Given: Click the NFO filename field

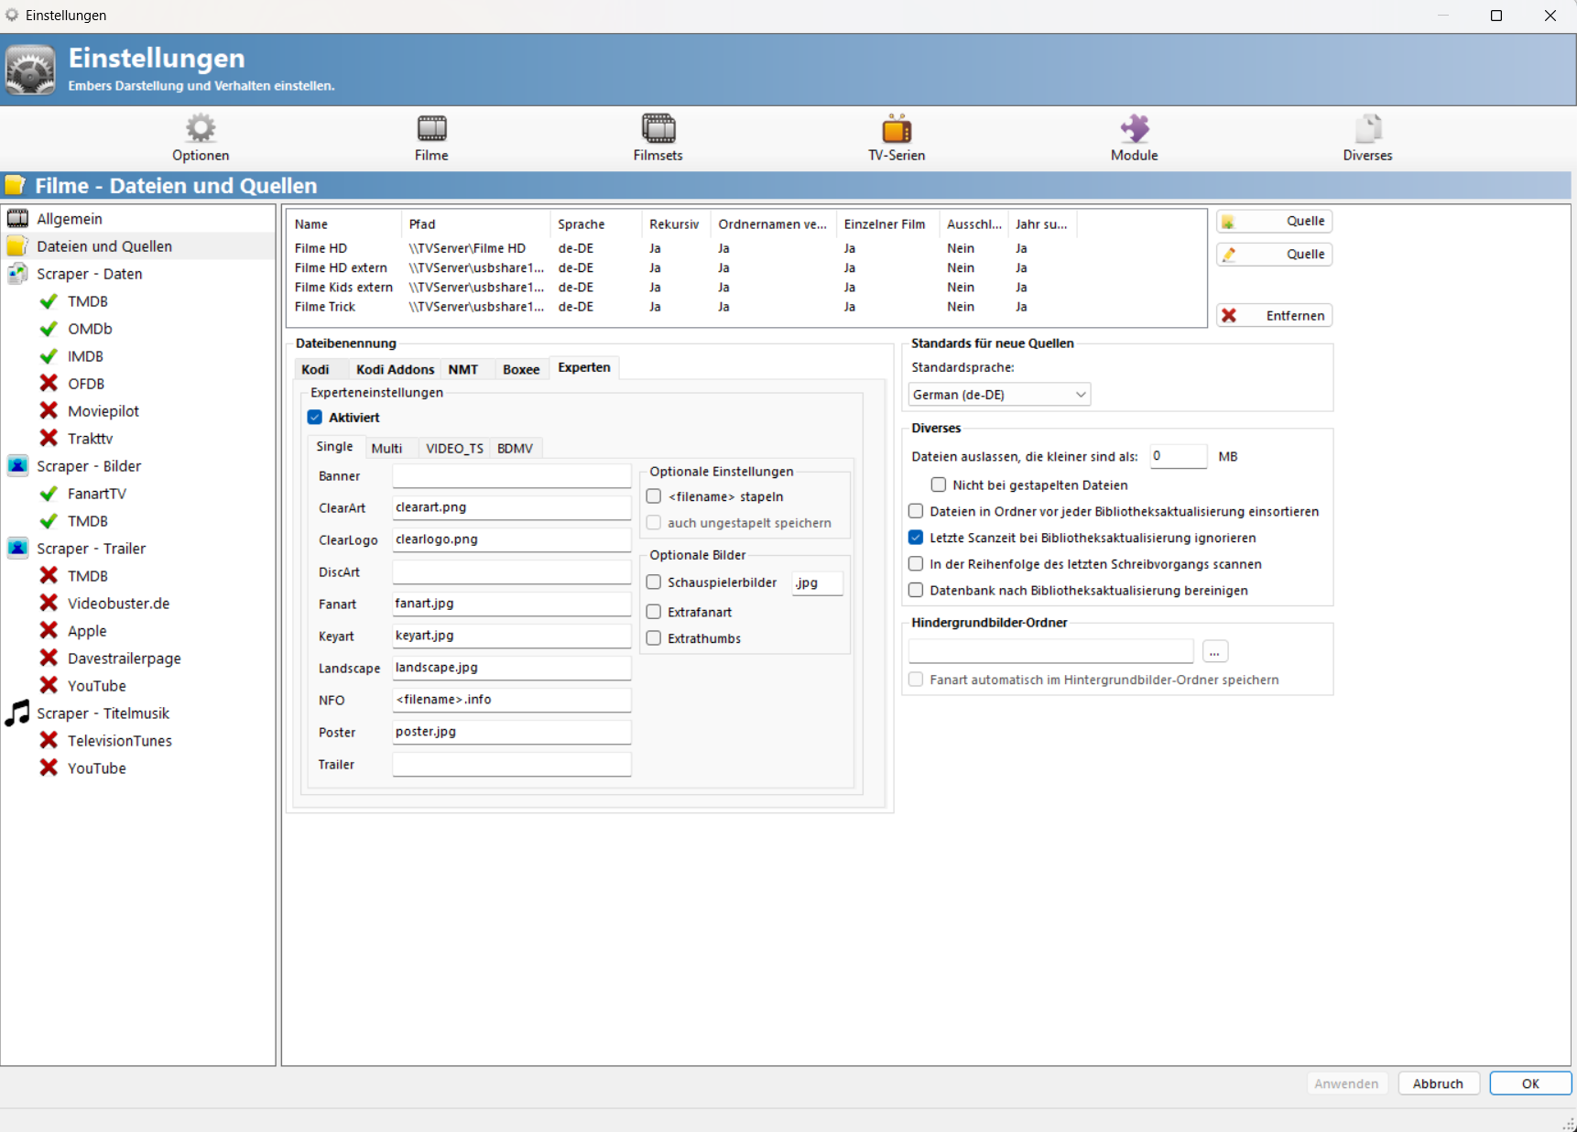Looking at the screenshot, I should click(x=512, y=700).
